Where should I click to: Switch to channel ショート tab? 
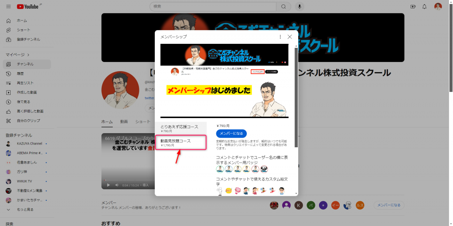[143, 122]
